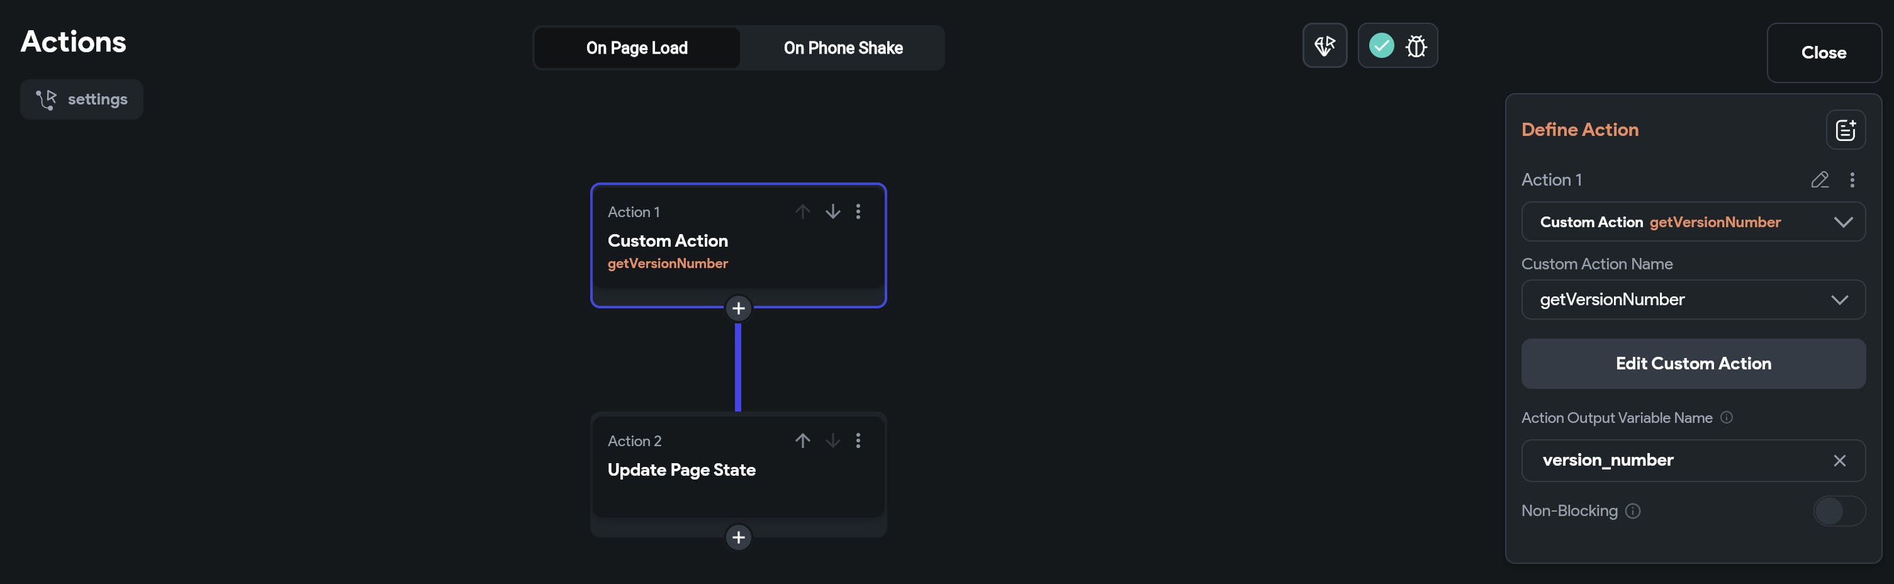
Task: Click the toolbar icon left of the checkmark
Action: (1324, 47)
